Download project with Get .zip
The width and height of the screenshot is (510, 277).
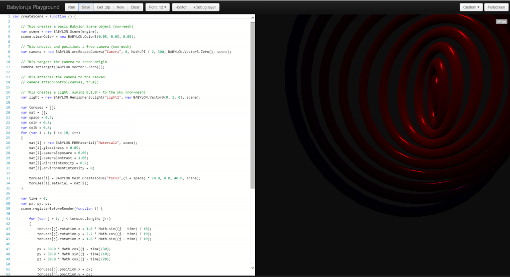click(x=104, y=7)
